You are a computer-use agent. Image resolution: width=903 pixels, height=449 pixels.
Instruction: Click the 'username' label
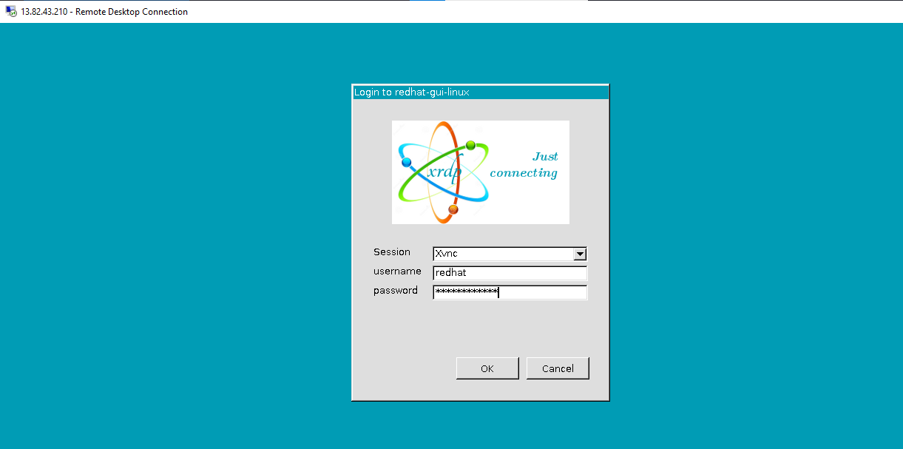point(397,271)
